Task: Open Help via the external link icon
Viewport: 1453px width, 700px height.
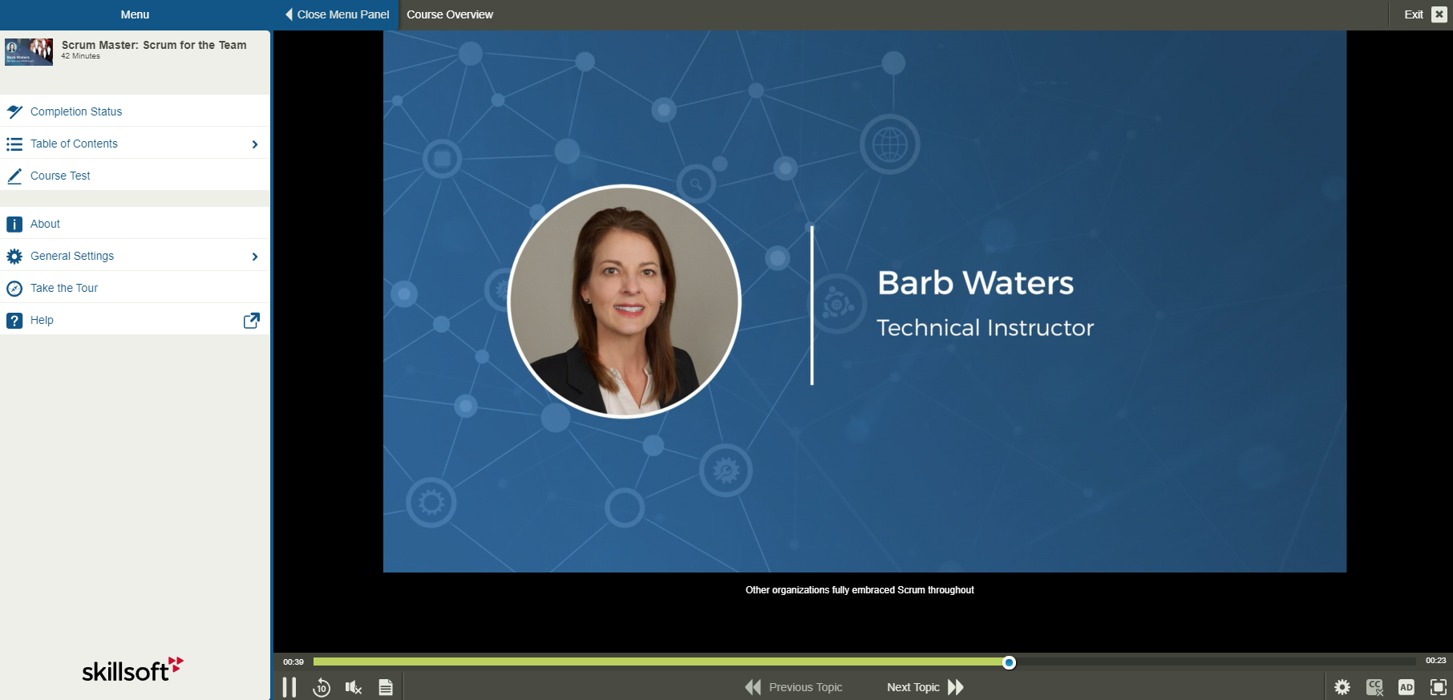Action: coord(251,321)
